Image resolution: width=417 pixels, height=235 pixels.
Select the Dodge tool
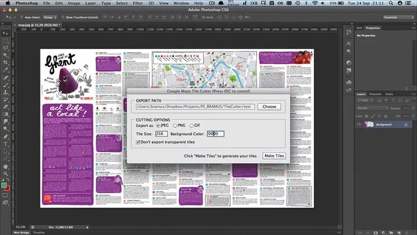6,129
